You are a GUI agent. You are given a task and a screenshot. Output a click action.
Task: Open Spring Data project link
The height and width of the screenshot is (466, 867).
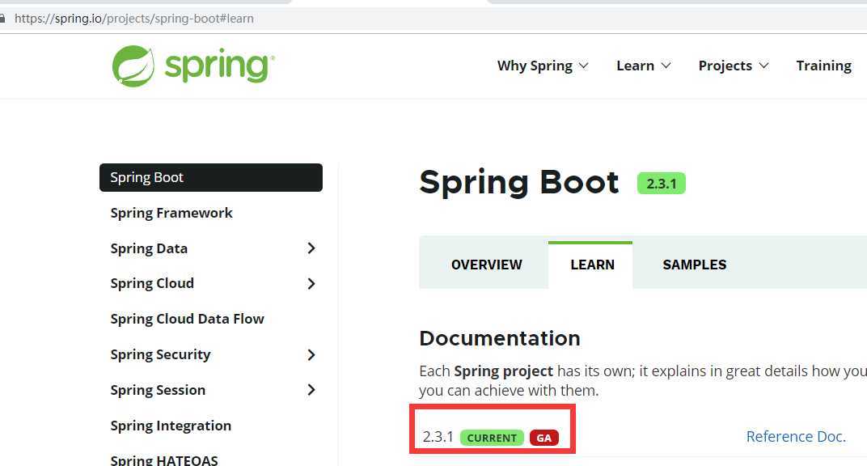tap(149, 248)
